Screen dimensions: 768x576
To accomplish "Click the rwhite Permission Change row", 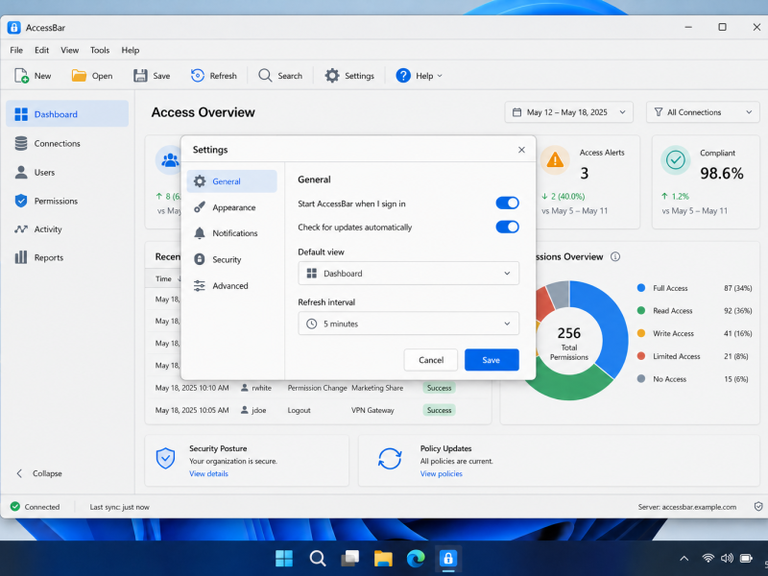I will (x=319, y=388).
